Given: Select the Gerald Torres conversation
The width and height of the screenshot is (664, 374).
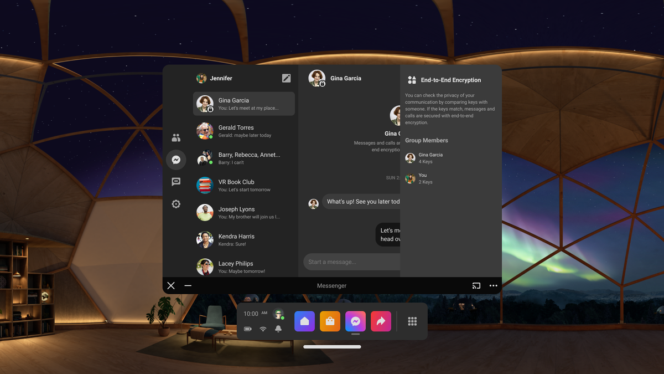Looking at the screenshot, I should coord(243,131).
